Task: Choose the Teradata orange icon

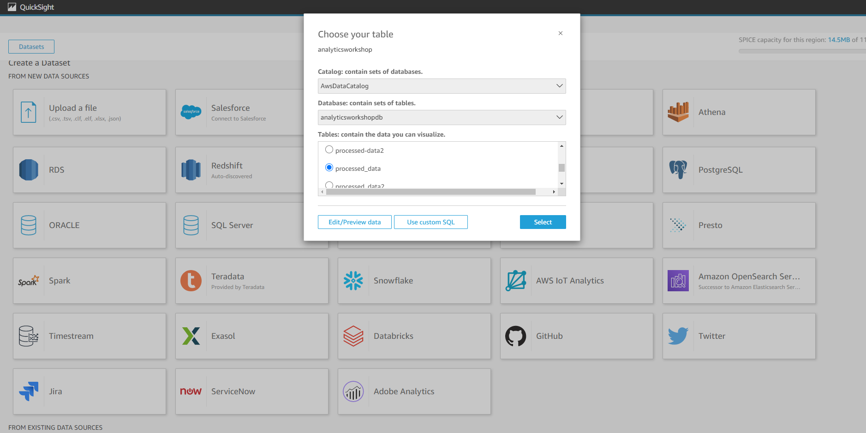Action: click(x=191, y=281)
